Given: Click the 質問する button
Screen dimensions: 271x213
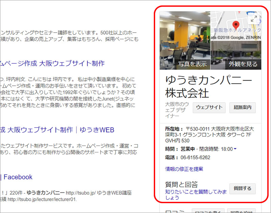Looking at the screenshot, I should [x=243, y=189].
